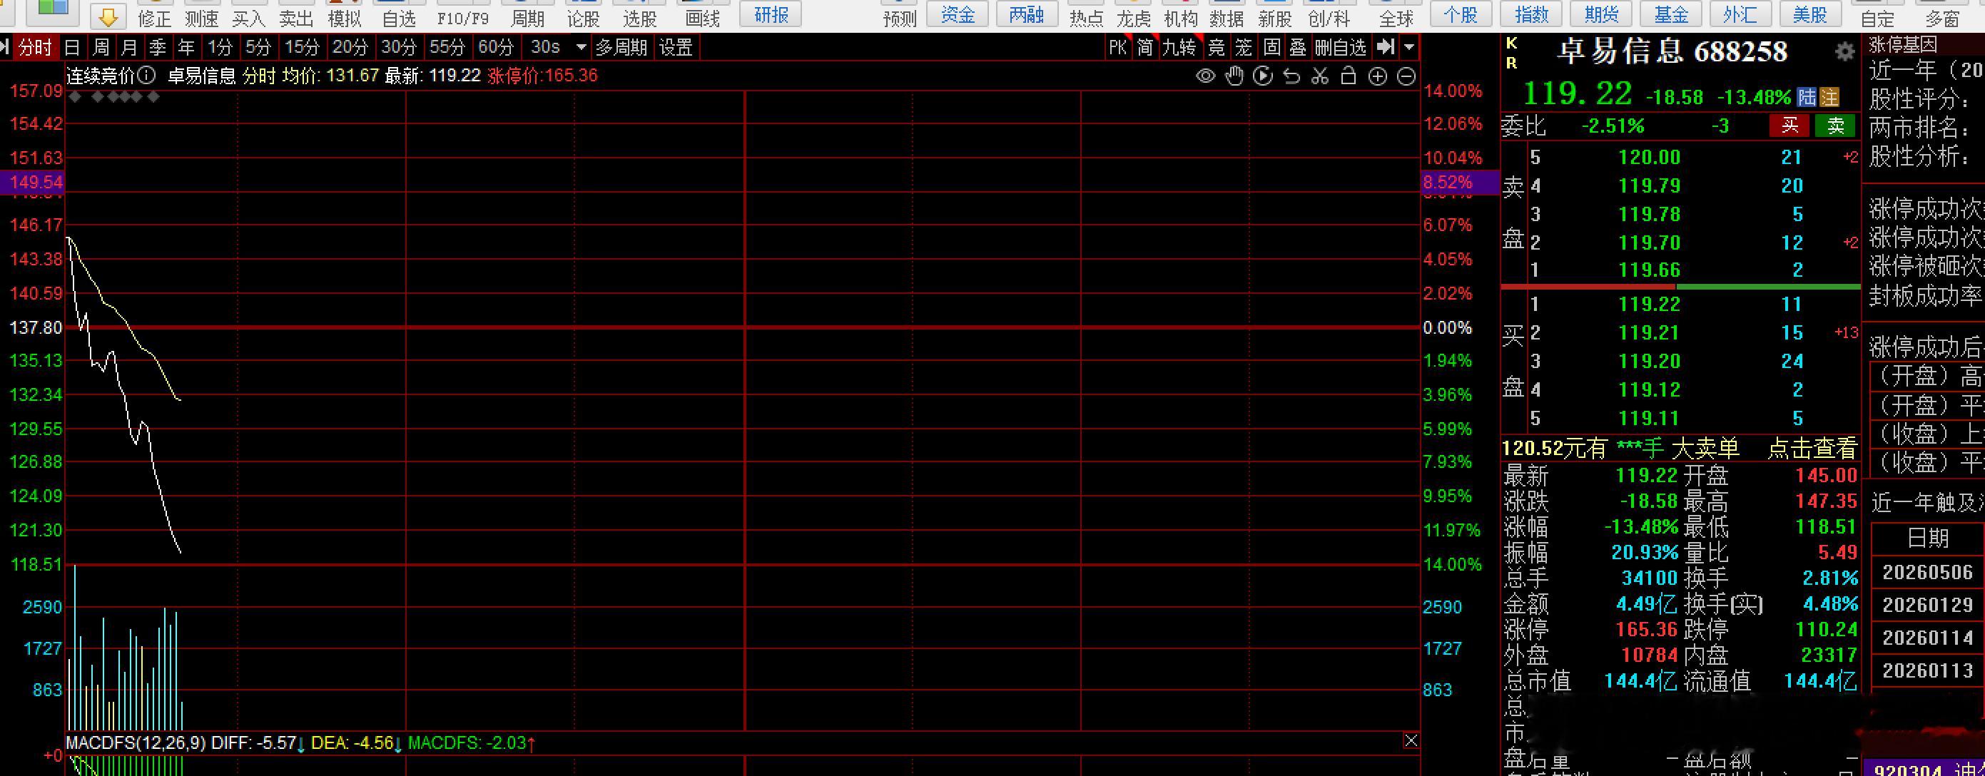Screen dimensions: 1985x776
Task: Toggle the 竞 auction button
Action: (1216, 48)
